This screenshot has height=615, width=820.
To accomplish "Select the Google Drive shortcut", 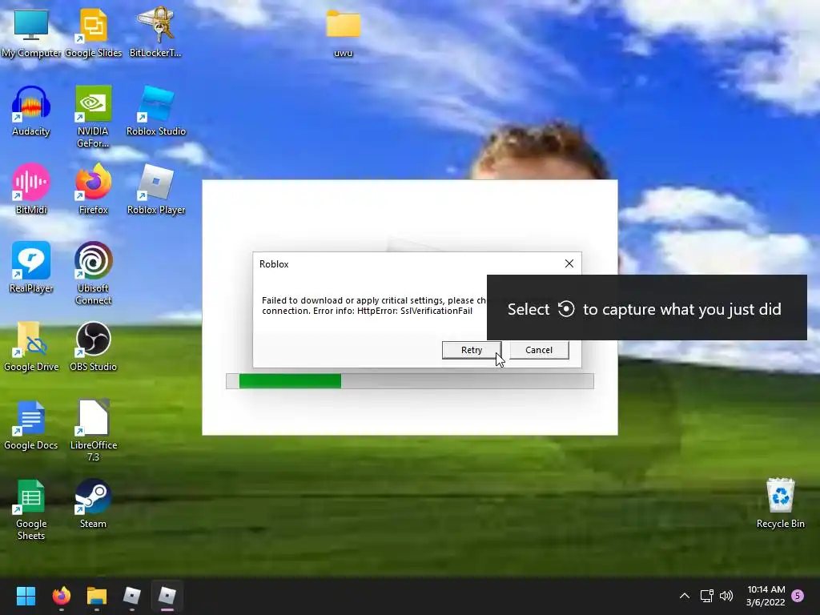I will (31, 346).
